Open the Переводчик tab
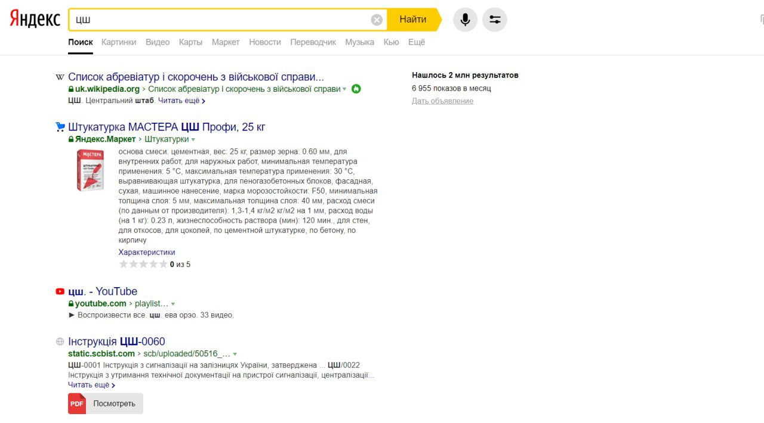 (313, 42)
